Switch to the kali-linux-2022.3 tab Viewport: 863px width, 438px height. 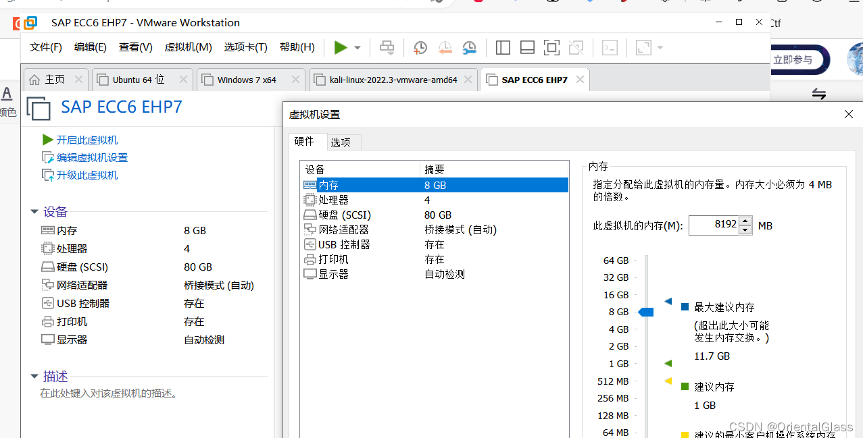(393, 80)
